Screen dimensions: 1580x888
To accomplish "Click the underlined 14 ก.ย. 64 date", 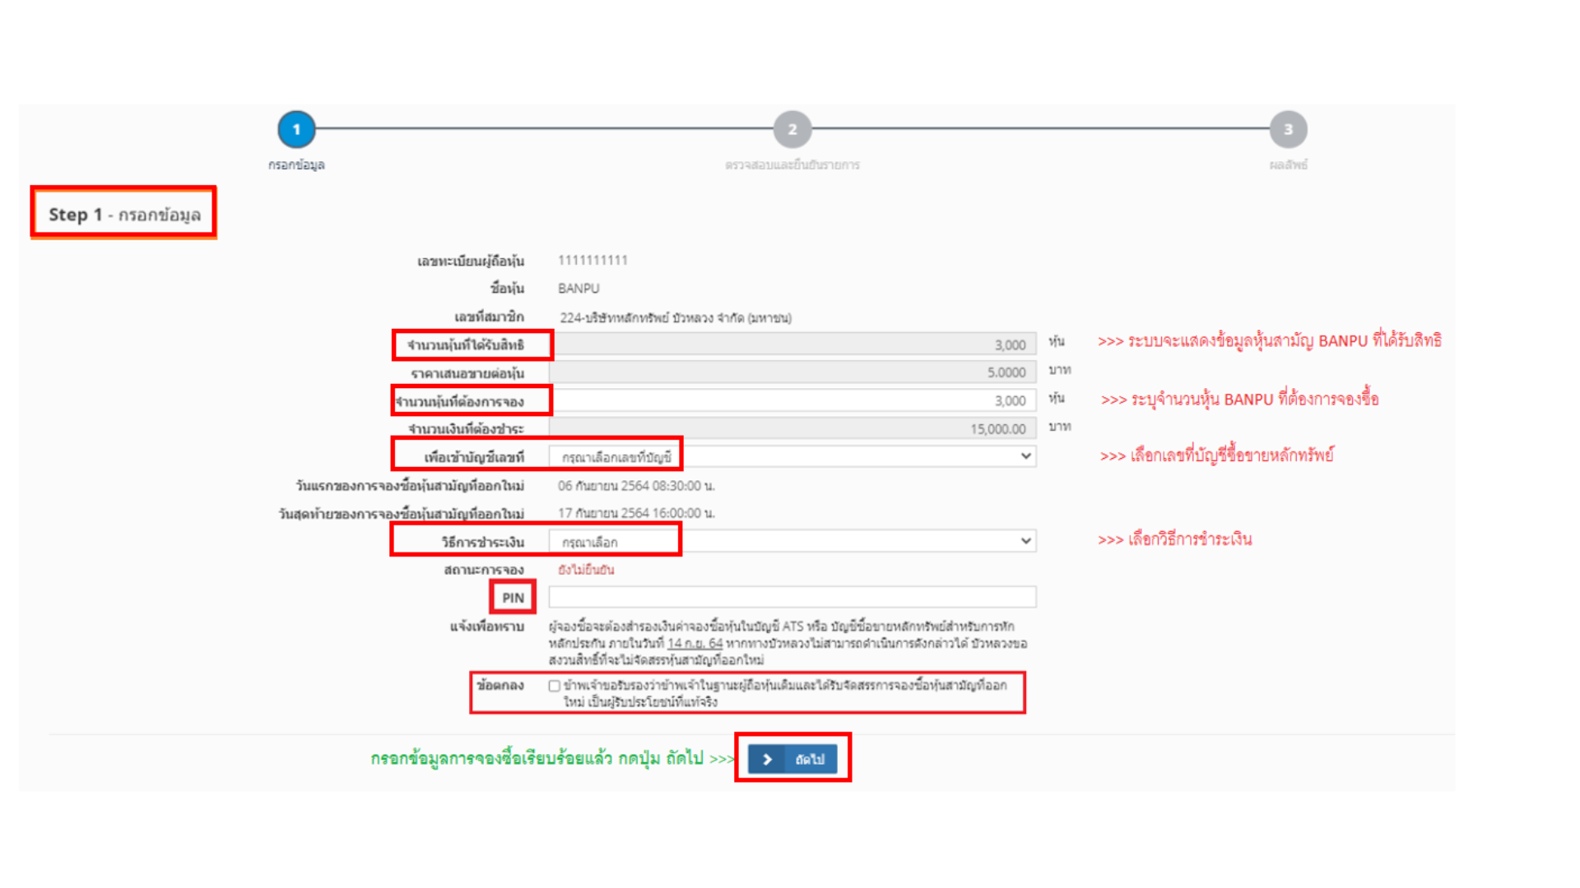I will pos(695,643).
